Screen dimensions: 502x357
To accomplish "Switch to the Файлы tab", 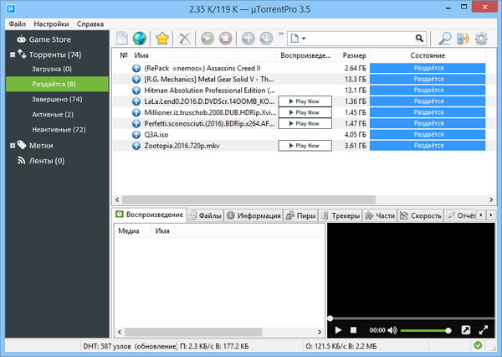I will [x=205, y=216].
